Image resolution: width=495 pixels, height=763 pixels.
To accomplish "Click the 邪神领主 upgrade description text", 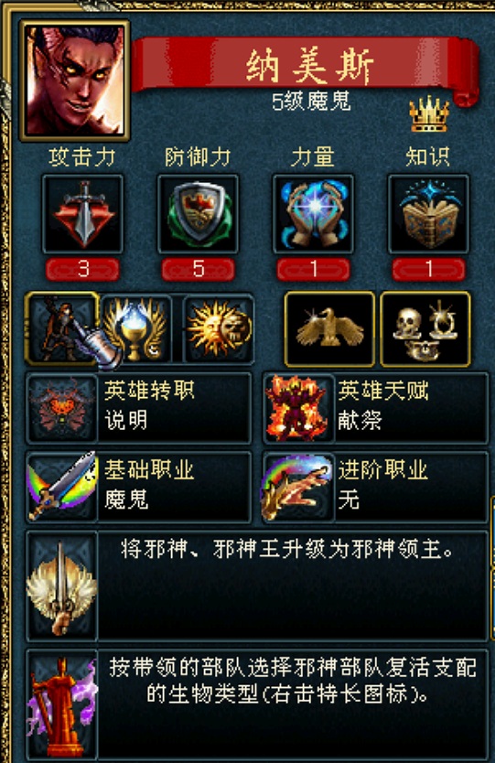I will [x=287, y=550].
